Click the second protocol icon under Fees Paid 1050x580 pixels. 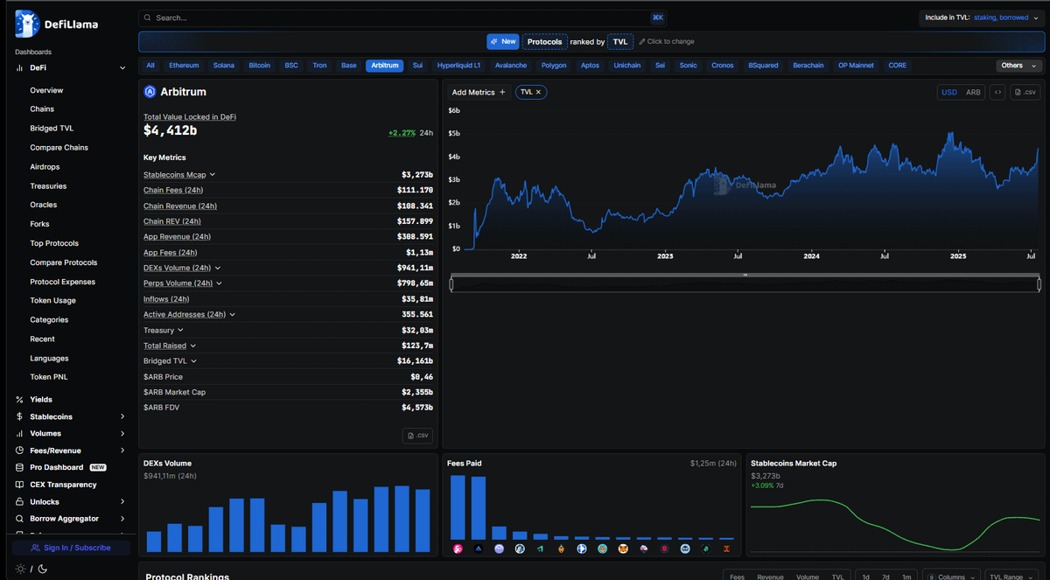click(x=479, y=549)
